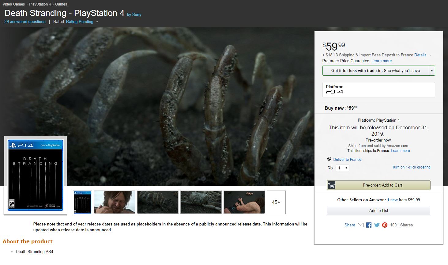This screenshot has width=448, height=265.
Task: Select the third tentacle hand thumbnail
Action: pyautogui.click(x=158, y=202)
